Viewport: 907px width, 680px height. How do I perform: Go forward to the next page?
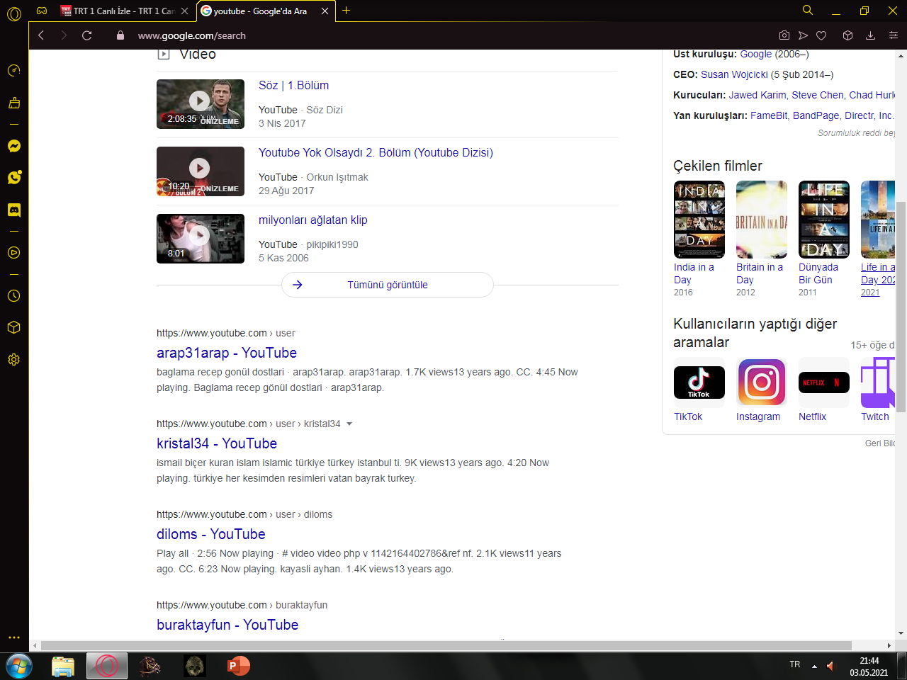64,35
